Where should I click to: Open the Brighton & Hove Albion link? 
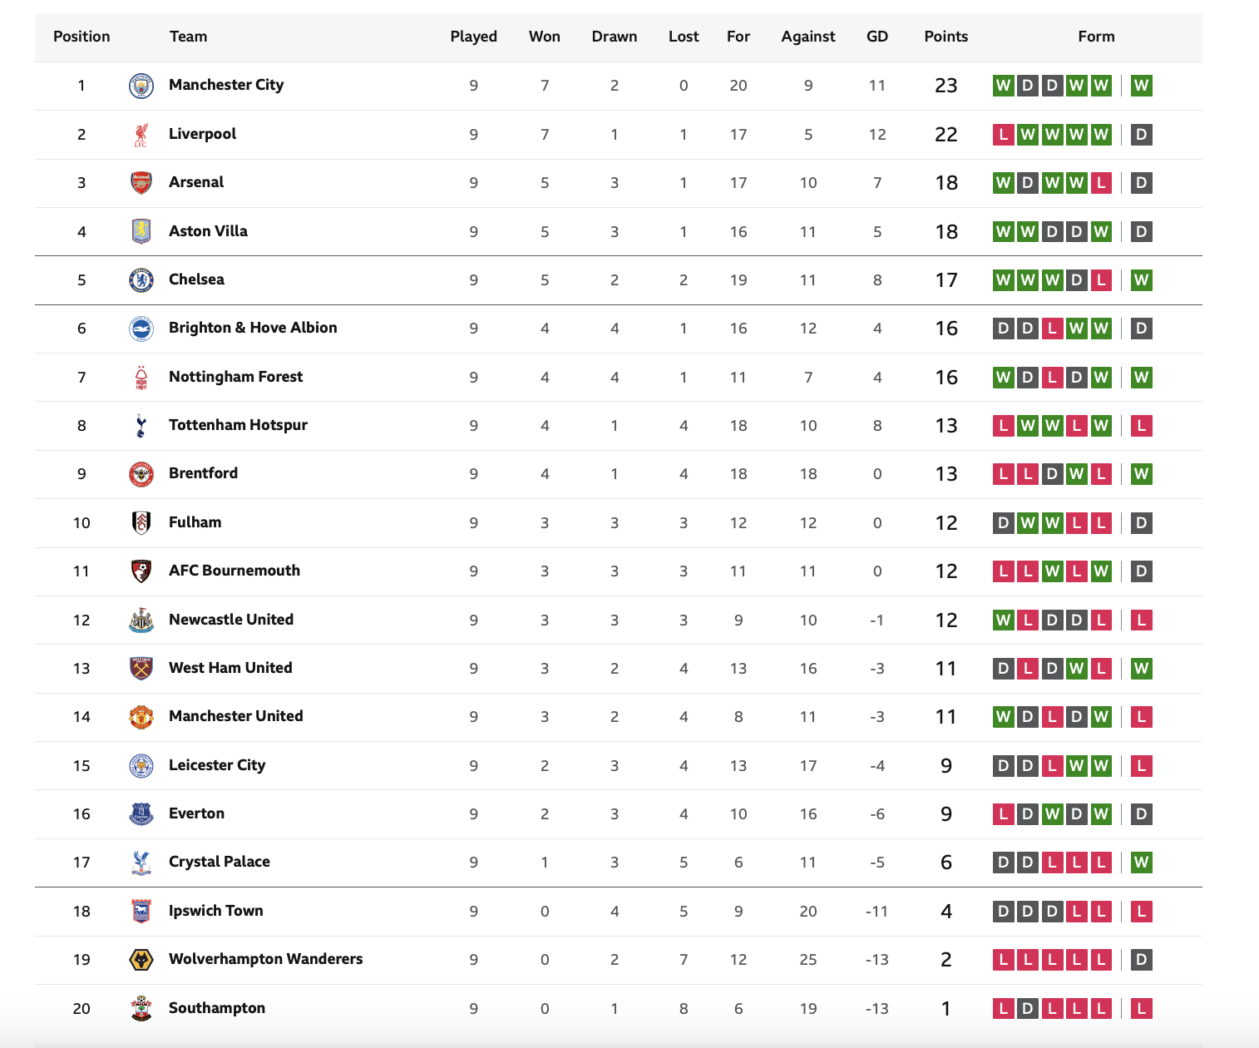pos(253,328)
